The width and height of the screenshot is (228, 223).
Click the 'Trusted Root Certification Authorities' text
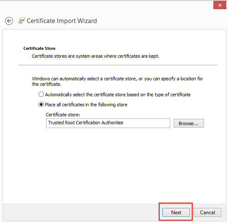tap(86, 123)
